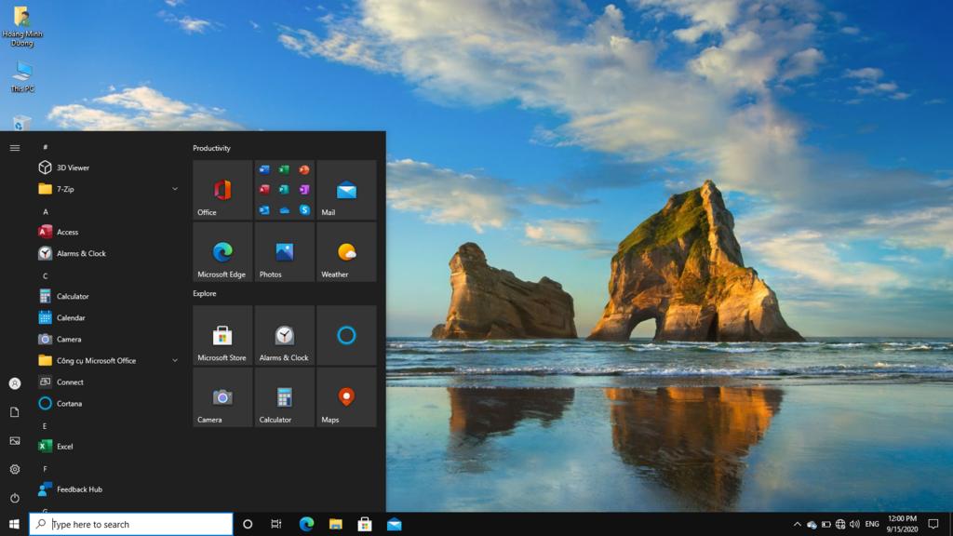953x536 pixels.
Task: Open the Office tile in Productivity
Action: click(x=222, y=191)
